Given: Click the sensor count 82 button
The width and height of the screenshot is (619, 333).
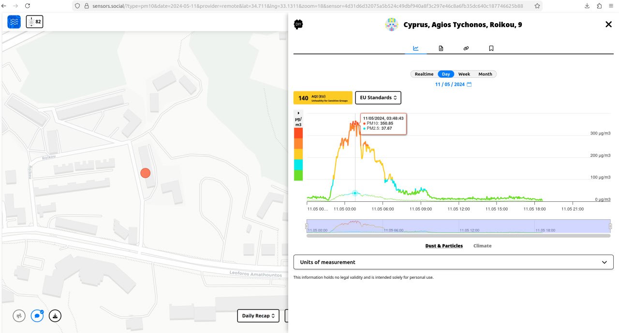Looking at the screenshot, I should 35,22.
